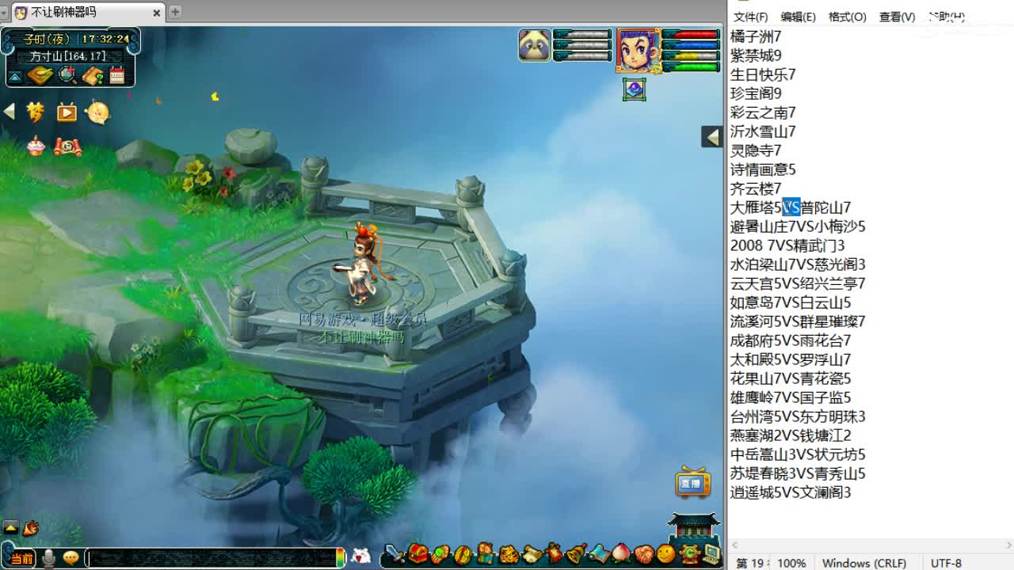
Task: Open the red gear system settings icon
Action: click(x=689, y=553)
